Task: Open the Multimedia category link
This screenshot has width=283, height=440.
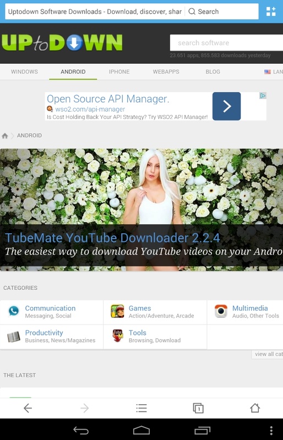Action: tap(250, 308)
